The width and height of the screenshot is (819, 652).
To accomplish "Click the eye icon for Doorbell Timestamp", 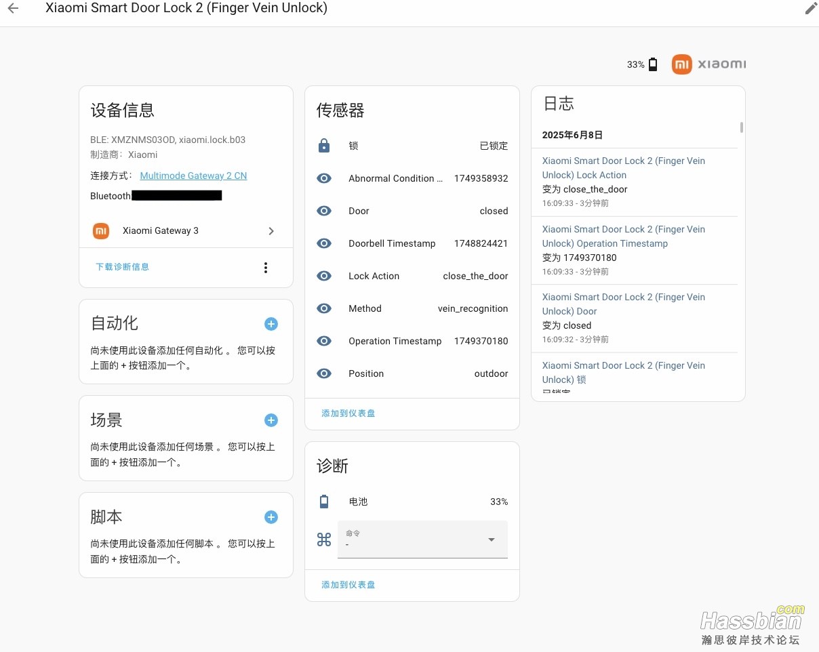I will pyautogui.click(x=324, y=243).
